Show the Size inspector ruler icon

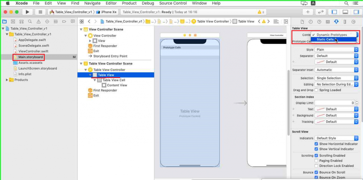click(345, 22)
